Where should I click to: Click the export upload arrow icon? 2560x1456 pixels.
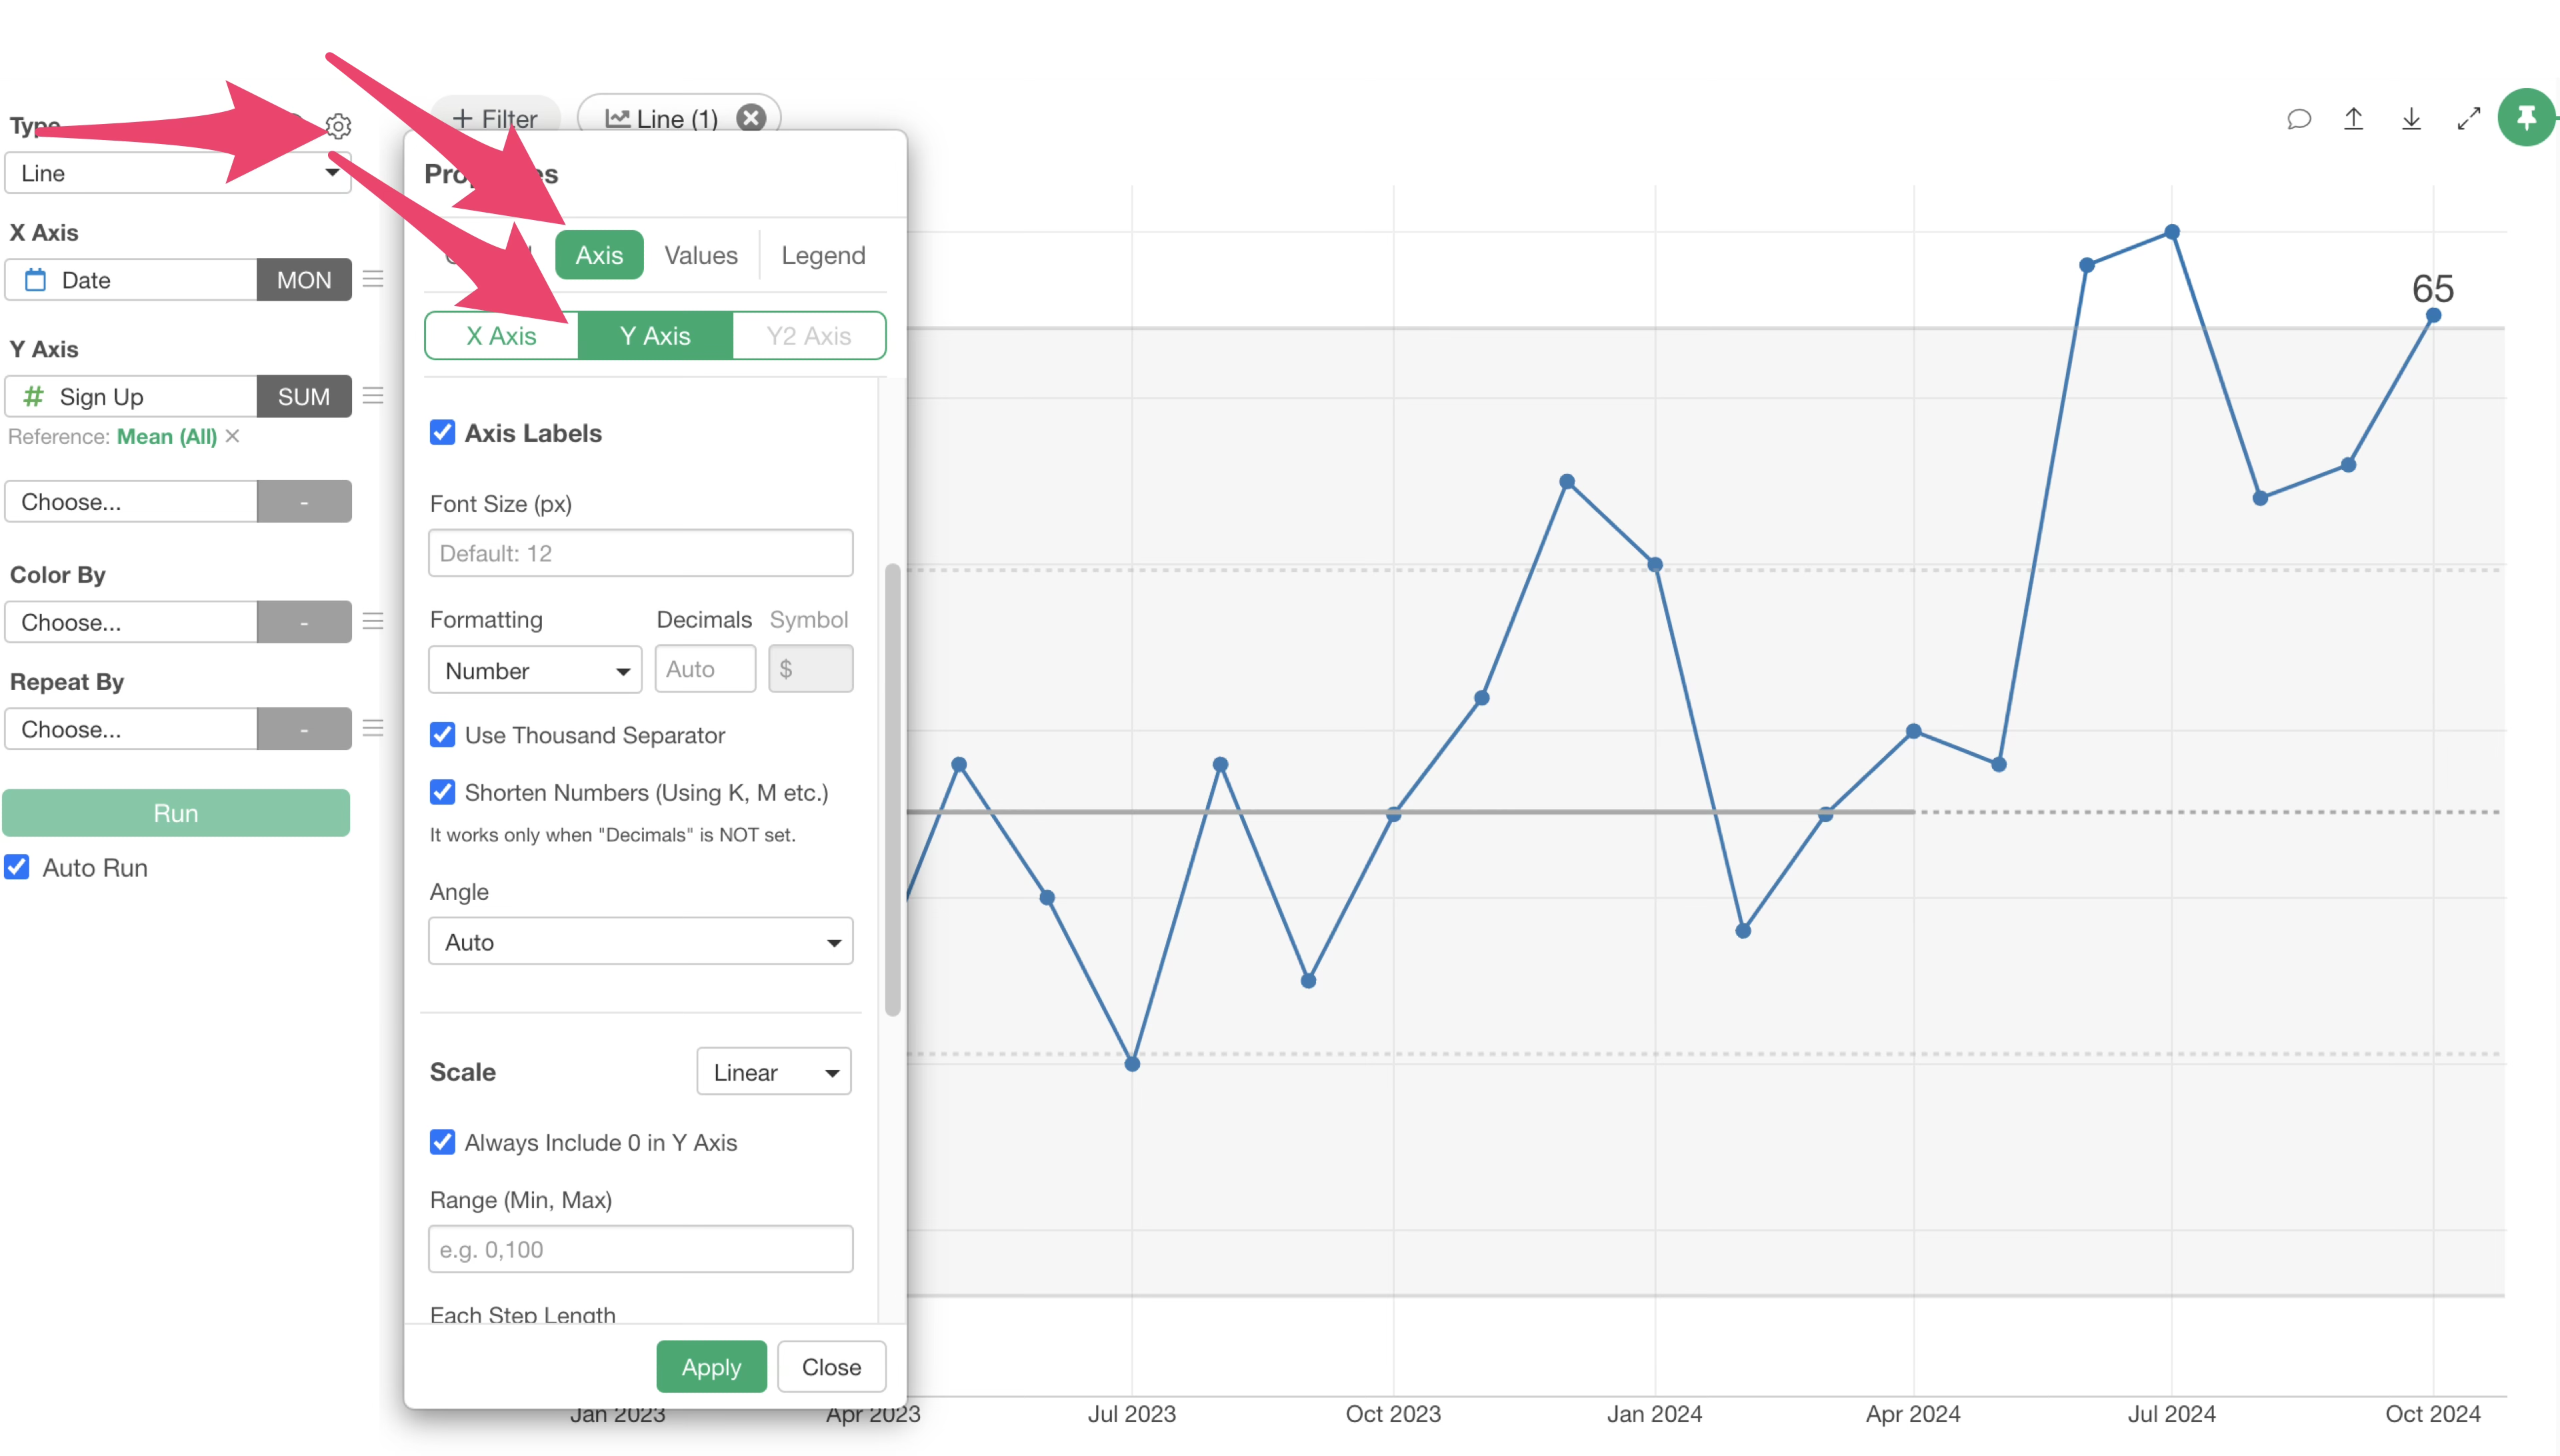click(x=2354, y=119)
